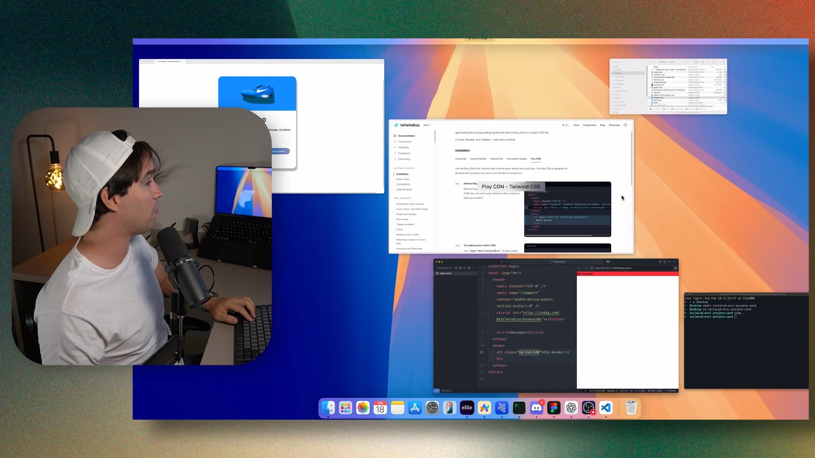Open the App Store Dock icon
The width and height of the screenshot is (815, 458).
[x=415, y=408]
